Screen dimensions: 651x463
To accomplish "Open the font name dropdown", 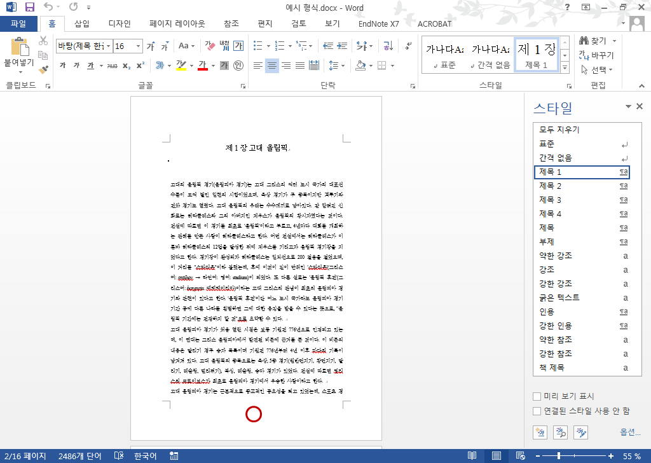I will 109,46.
